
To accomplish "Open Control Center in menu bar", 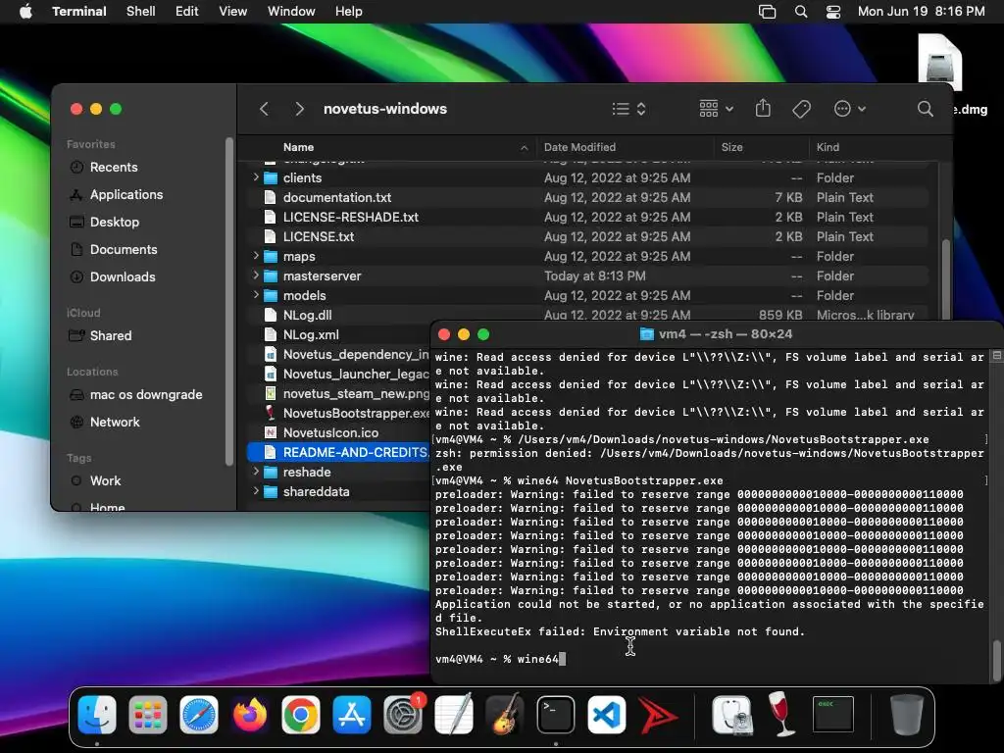I will 833,12.
